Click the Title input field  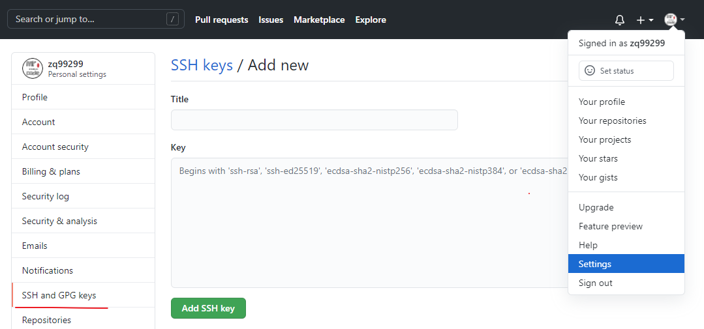click(x=314, y=120)
